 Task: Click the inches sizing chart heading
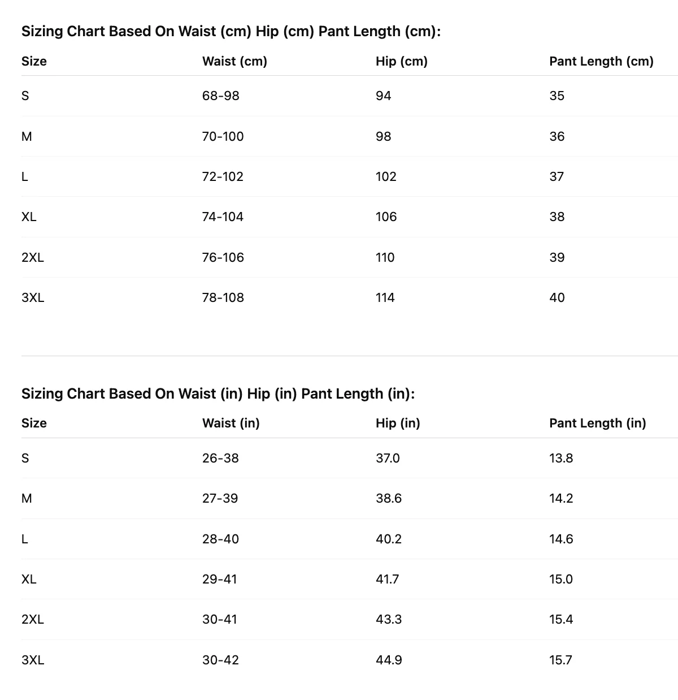[x=218, y=394]
